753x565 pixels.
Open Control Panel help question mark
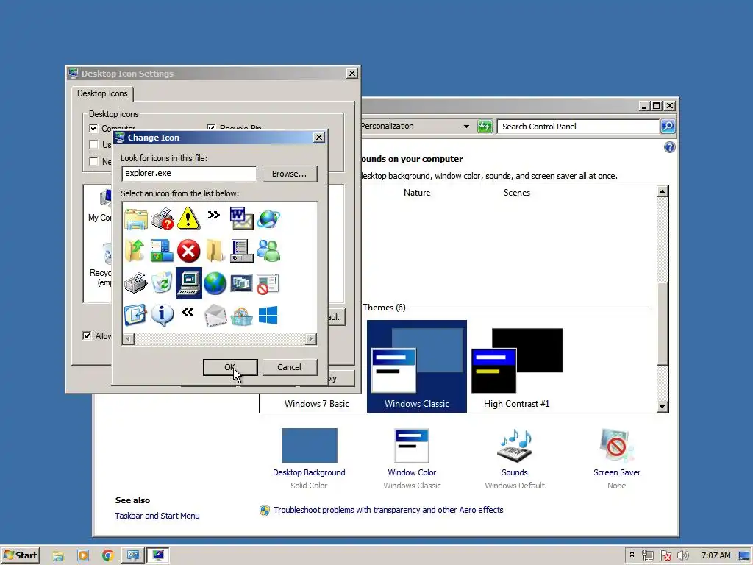point(669,147)
